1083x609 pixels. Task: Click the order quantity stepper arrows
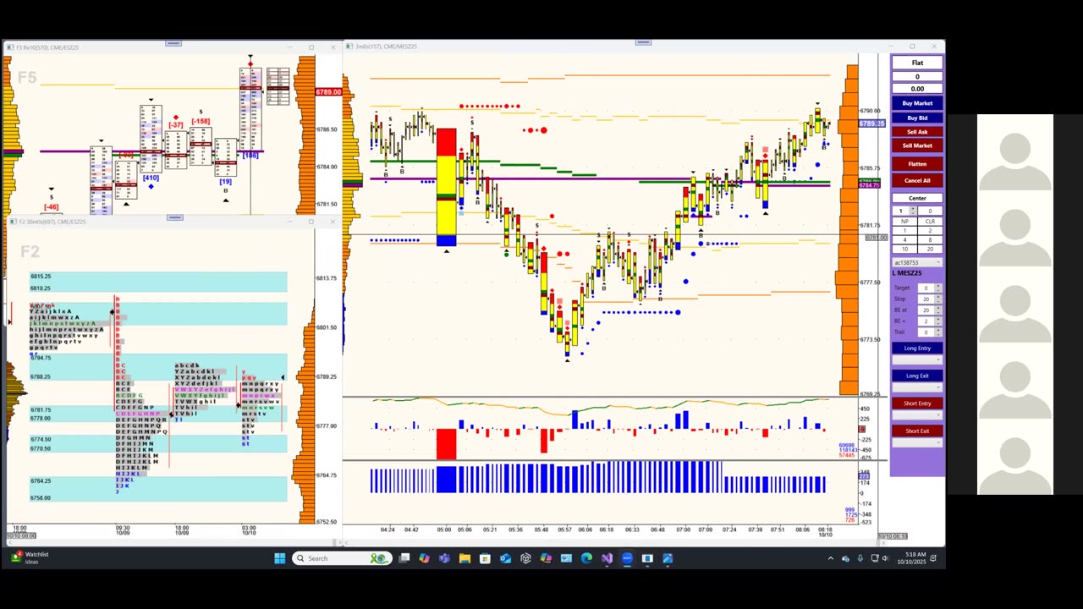[913, 211]
